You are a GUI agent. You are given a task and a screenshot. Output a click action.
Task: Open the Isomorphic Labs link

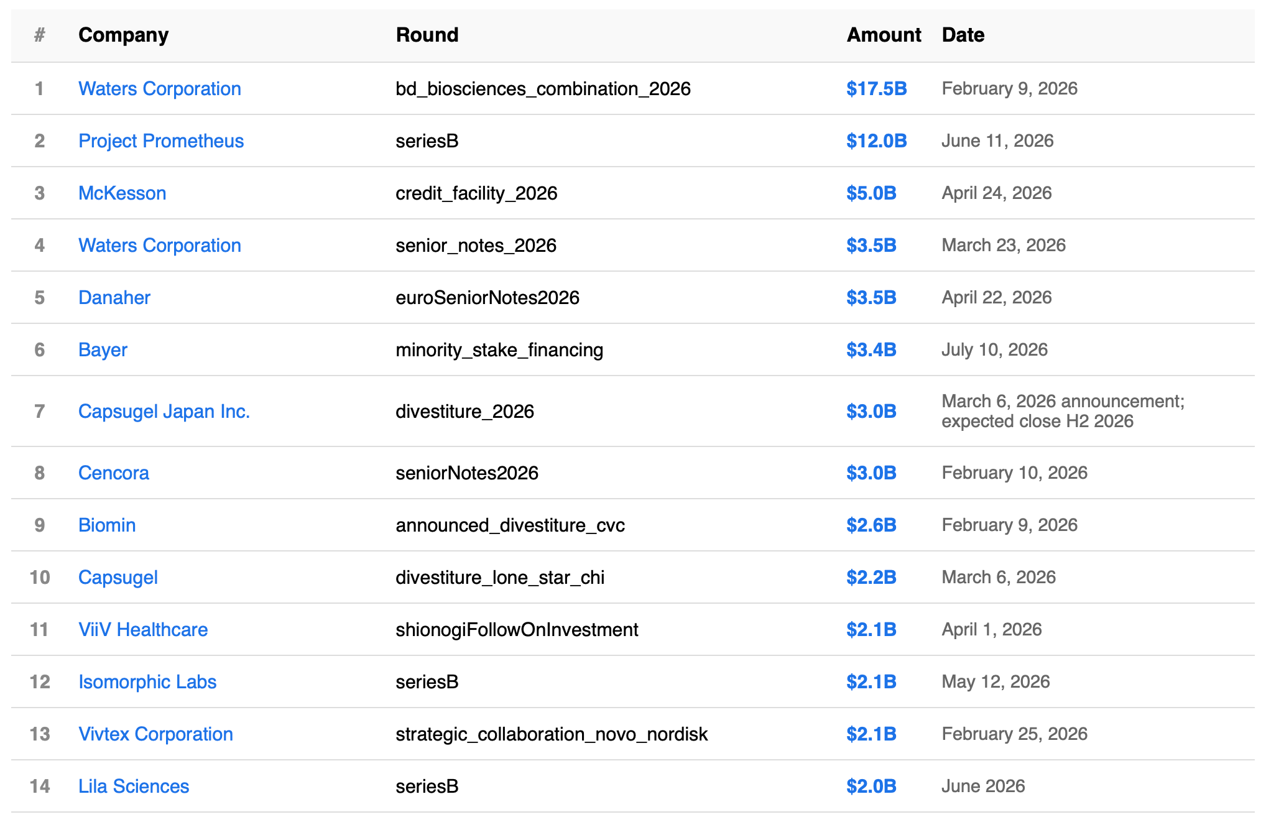tap(147, 682)
